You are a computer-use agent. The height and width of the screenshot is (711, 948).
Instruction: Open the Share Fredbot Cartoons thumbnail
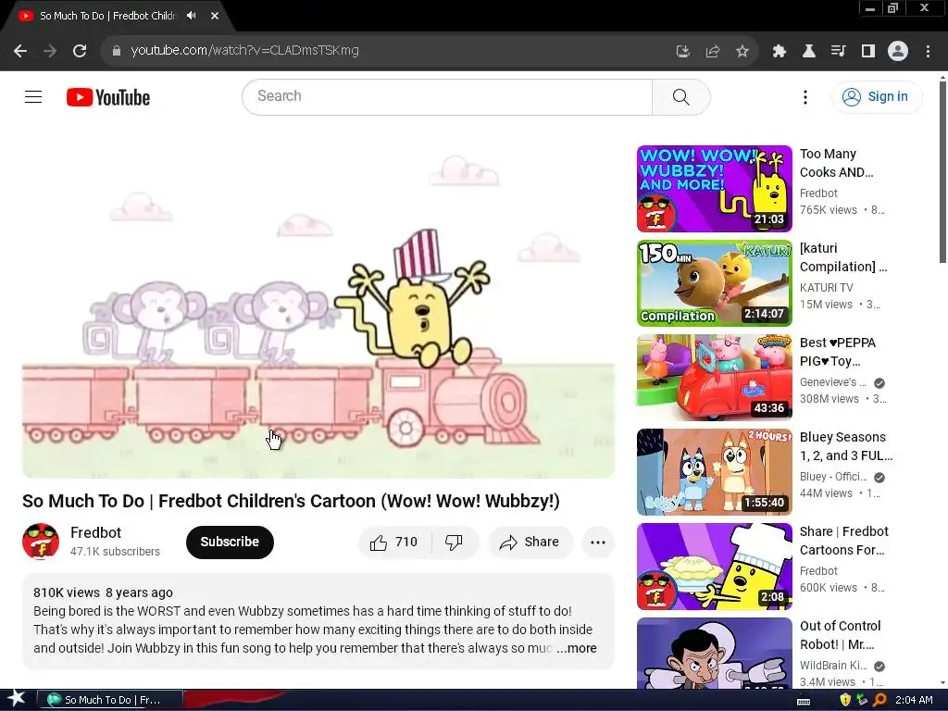coord(714,566)
